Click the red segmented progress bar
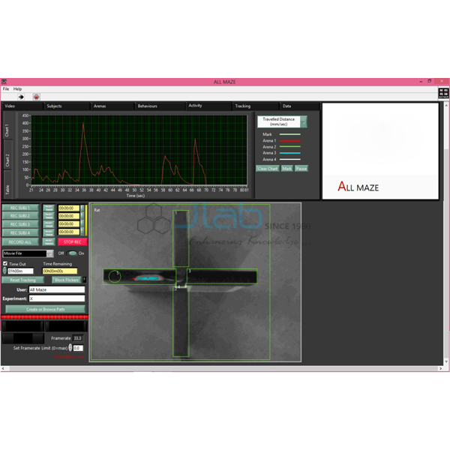Viewport: 450px width, 450px height. [44, 317]
